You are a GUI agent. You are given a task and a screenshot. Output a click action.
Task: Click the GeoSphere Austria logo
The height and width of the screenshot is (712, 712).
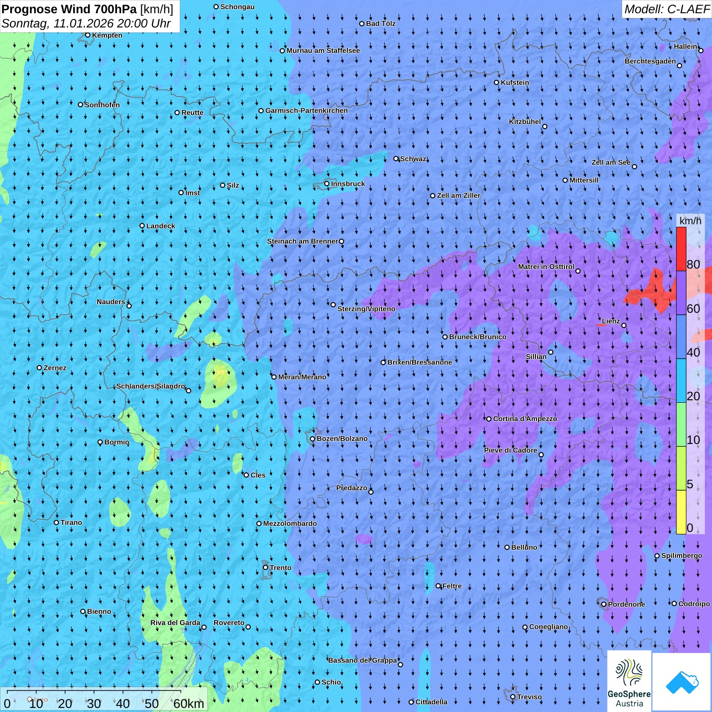pyautogui.click(x=629, y=680)
